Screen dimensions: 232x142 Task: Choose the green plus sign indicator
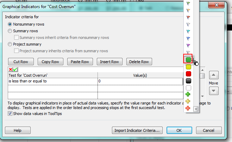pyautogui.click(x=188, y=95)
